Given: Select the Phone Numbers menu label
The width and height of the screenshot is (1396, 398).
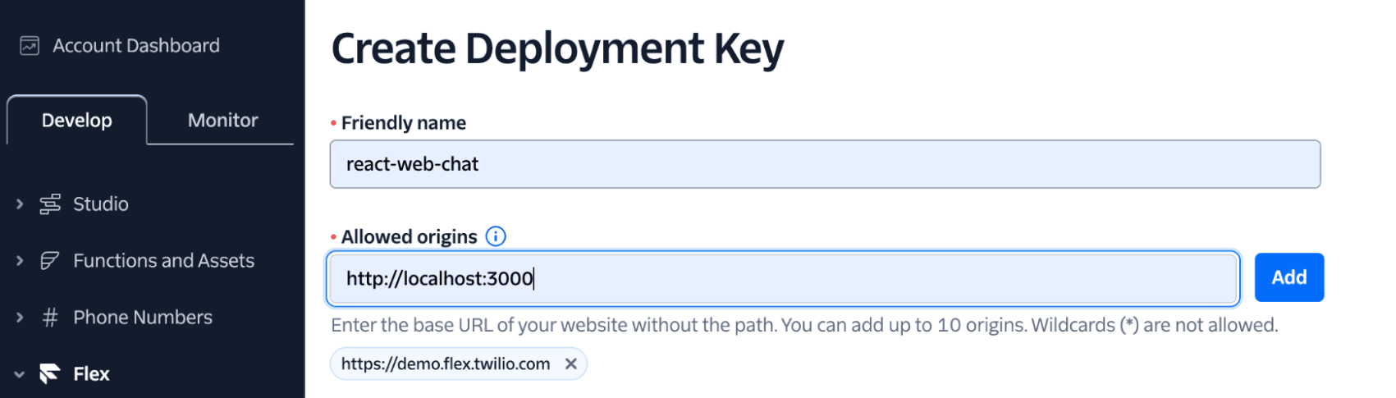Looking at the screenshot, I should 143,318.
